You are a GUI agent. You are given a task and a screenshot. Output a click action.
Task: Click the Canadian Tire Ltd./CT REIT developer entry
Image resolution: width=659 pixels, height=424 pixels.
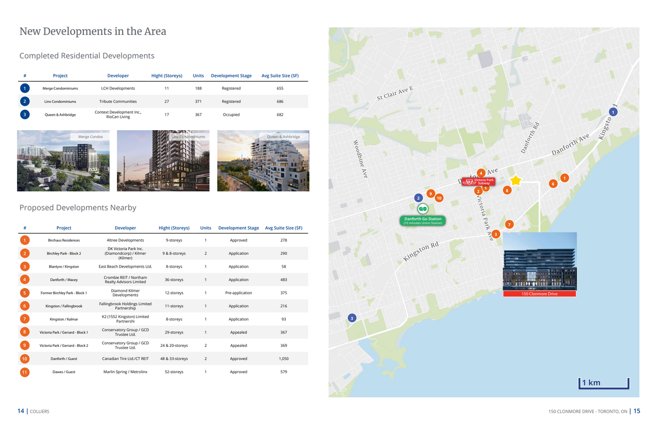(x=125, y=359)
